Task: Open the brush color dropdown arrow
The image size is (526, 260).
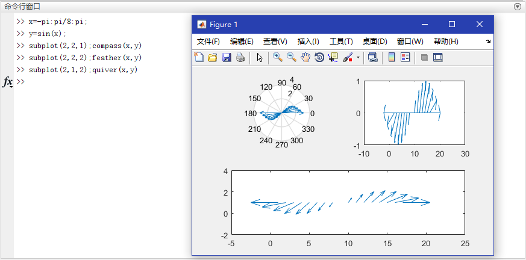Action: (x=358, y=58)
